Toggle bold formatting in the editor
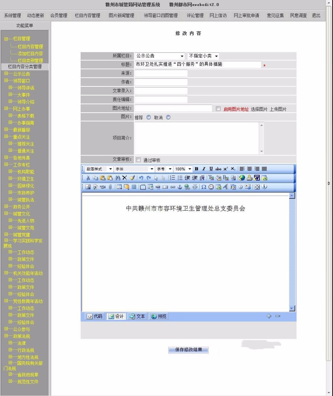Viewport: 333px width, 396px height. (x=196, y=169)
